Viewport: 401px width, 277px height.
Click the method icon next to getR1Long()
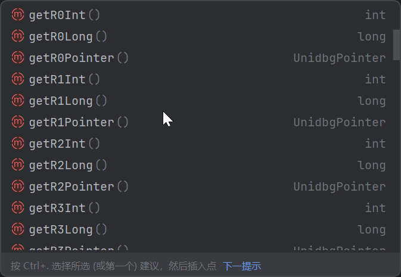18,101
